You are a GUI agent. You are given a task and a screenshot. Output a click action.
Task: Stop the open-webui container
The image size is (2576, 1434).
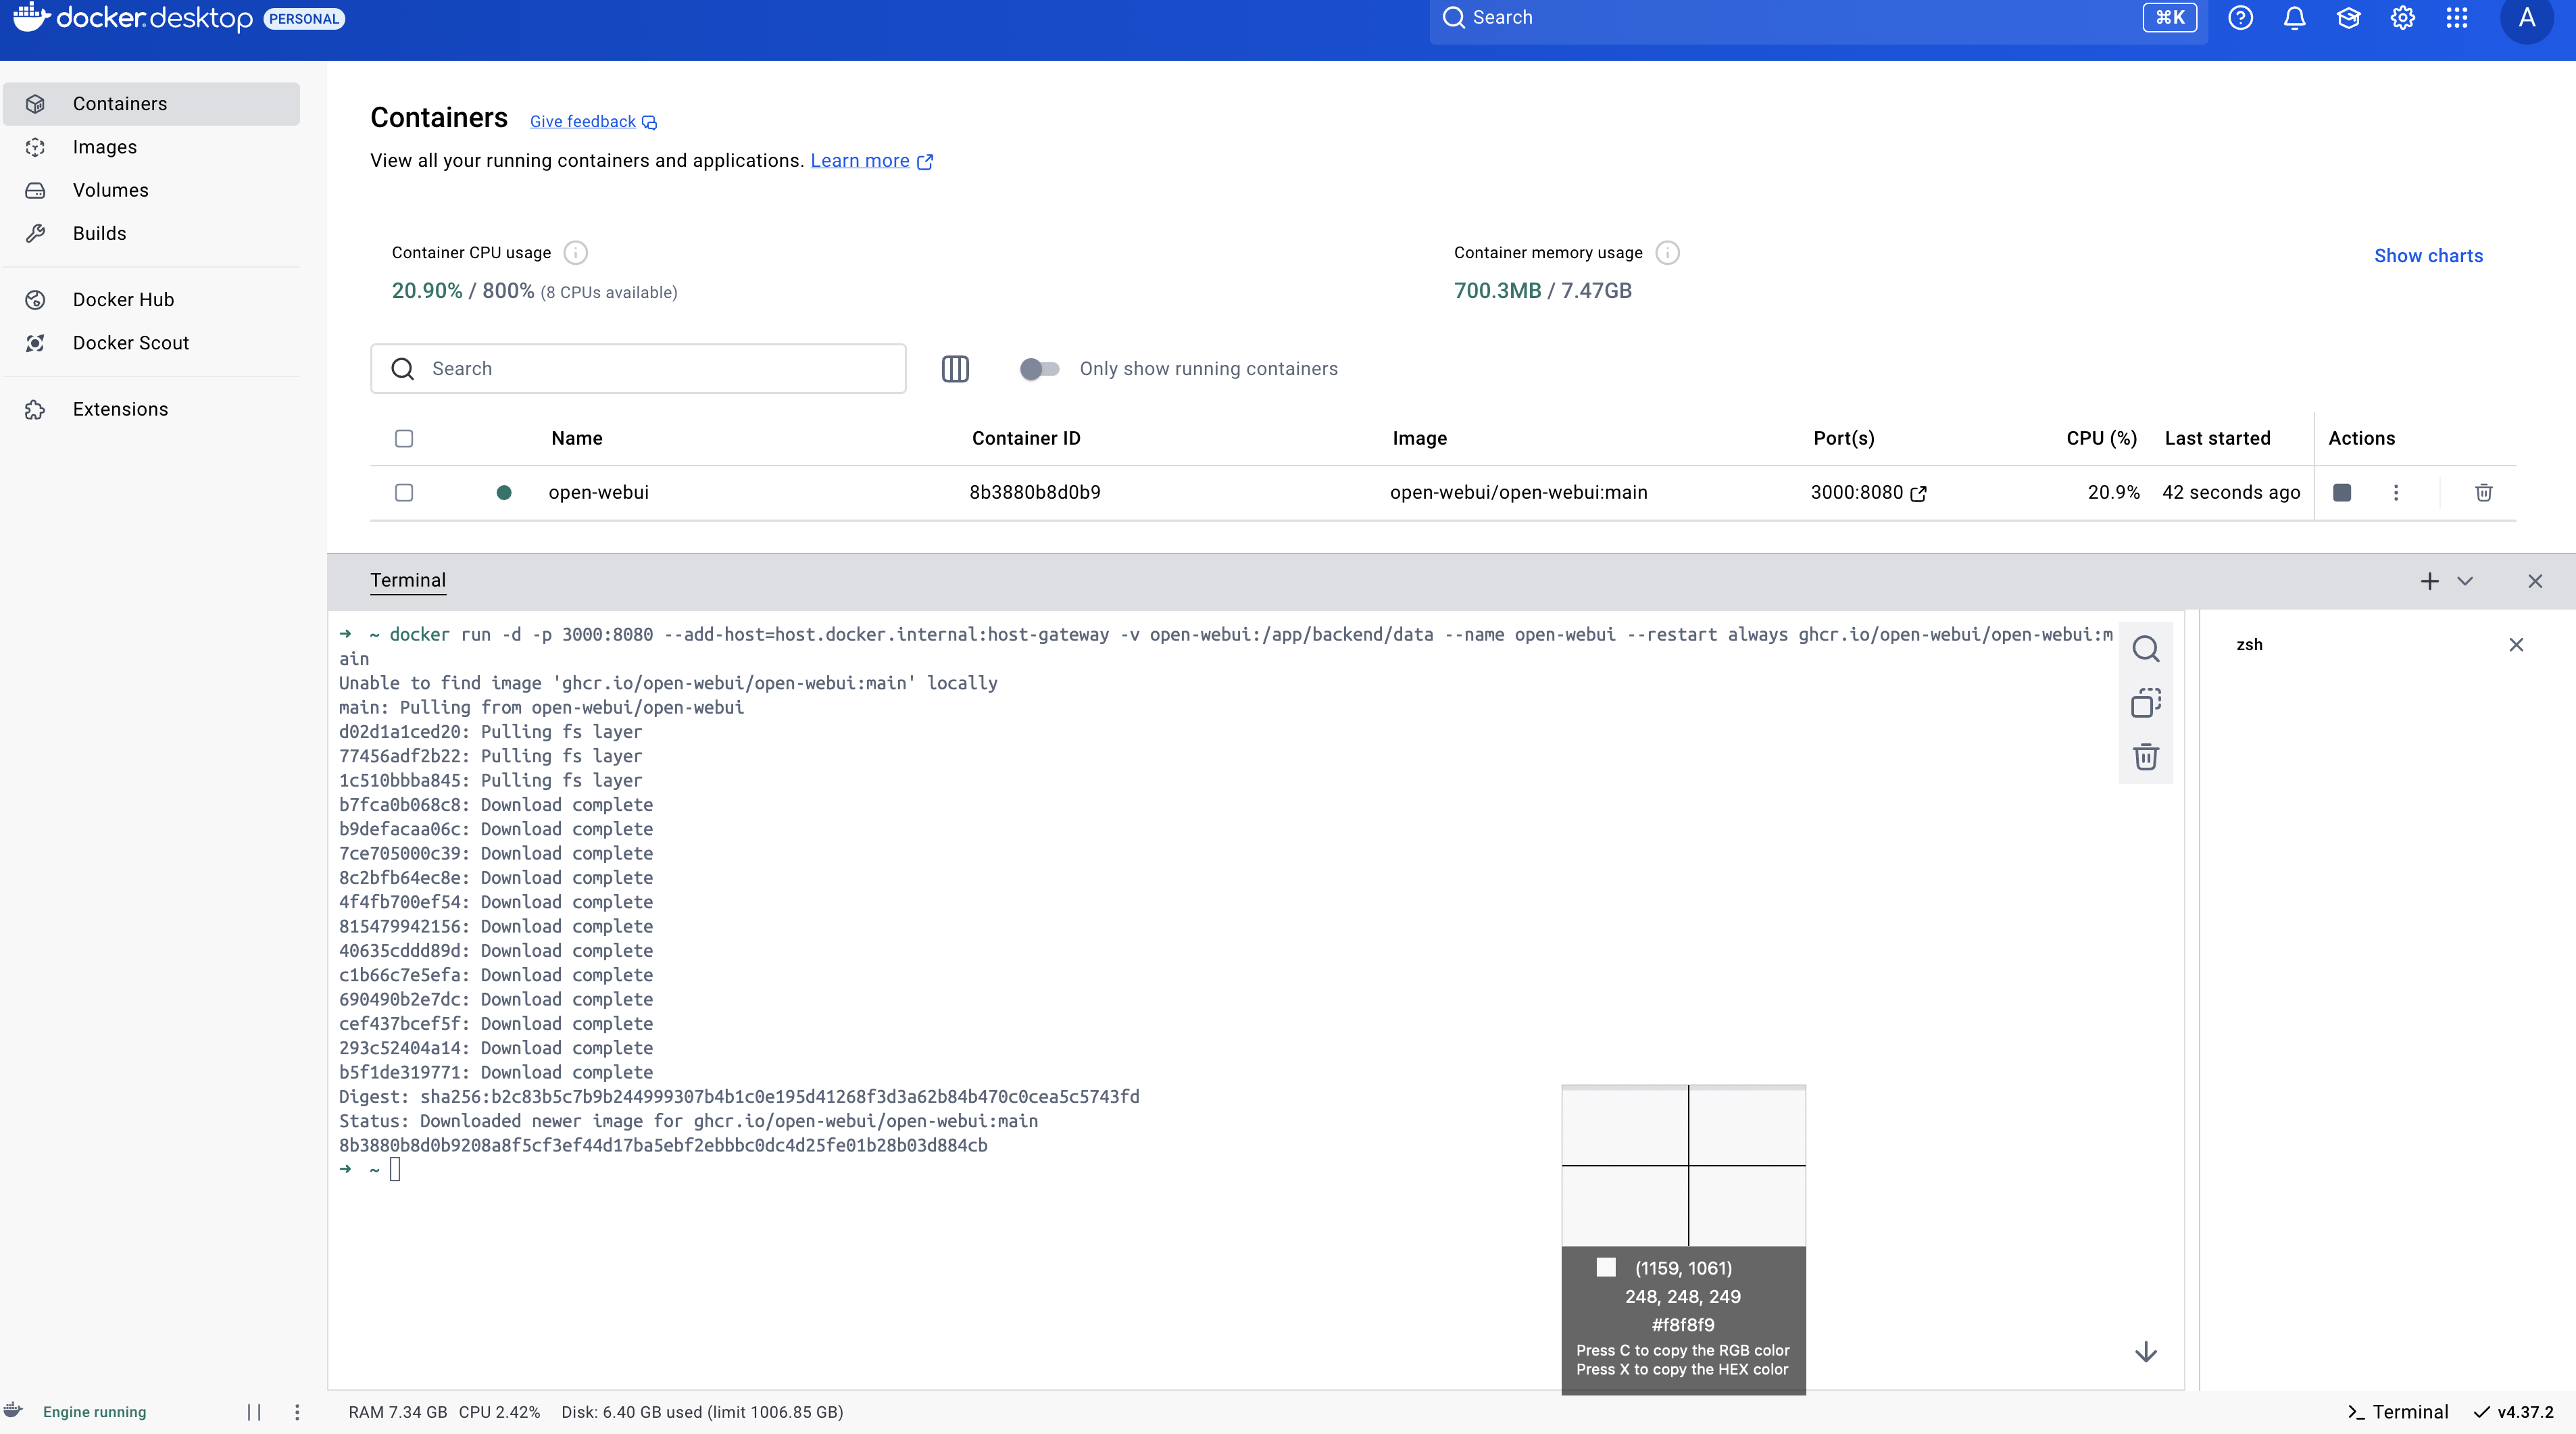click(2341, 492)
